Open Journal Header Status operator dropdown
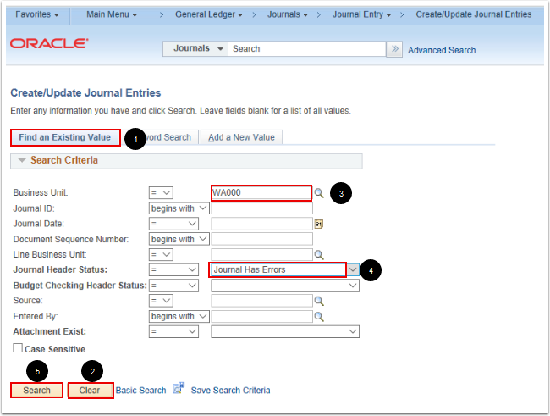This screenshot has height=416, width=550. tap(173, 269)
